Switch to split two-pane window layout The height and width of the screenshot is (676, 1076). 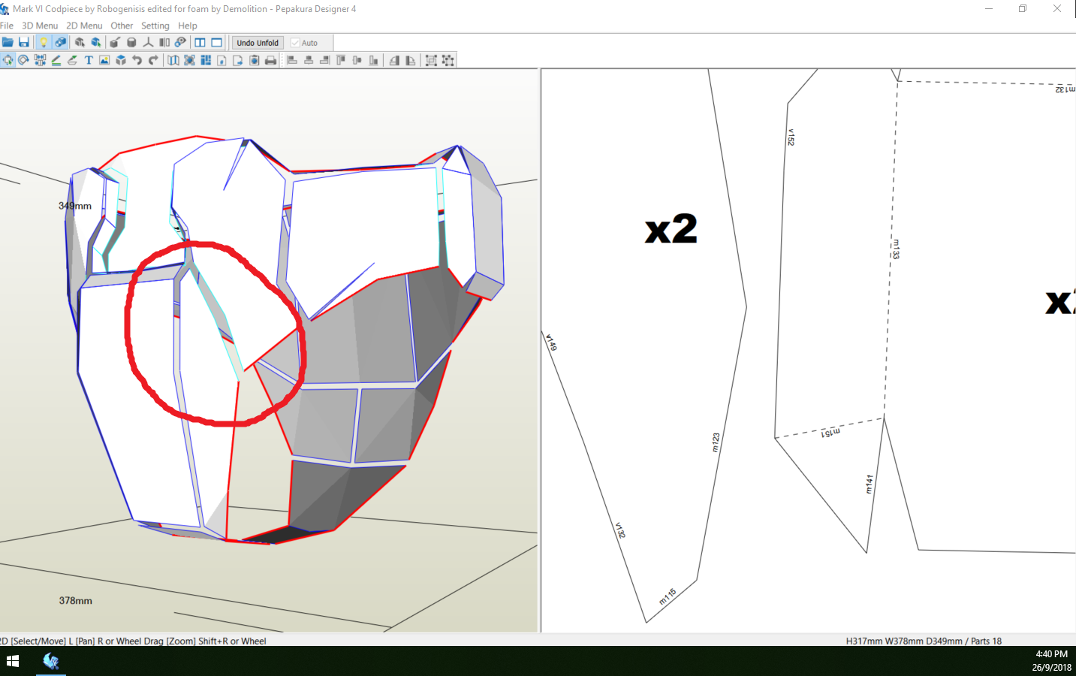click(200, 42)
